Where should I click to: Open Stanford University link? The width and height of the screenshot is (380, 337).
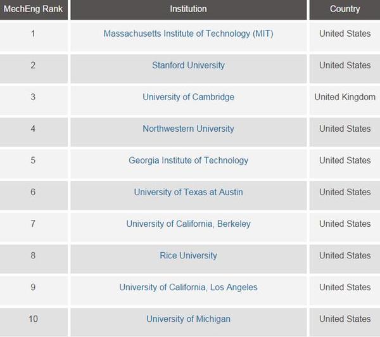188,65
